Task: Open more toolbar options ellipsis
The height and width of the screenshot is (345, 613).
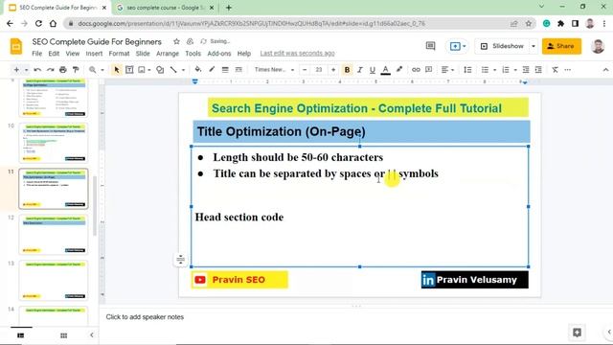Action: 568,70
